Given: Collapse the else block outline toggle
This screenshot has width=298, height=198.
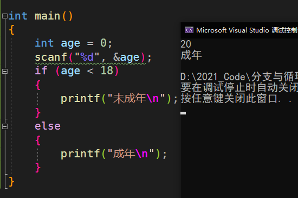Looking at the screenshot, I should [x=5, y=126].
